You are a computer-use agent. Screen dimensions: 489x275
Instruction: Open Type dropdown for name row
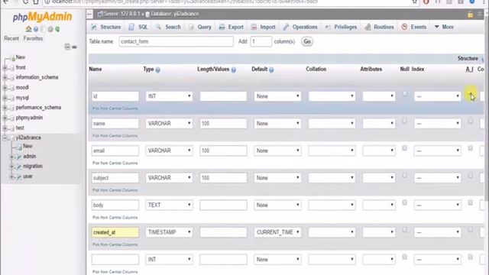pos(169,124)
